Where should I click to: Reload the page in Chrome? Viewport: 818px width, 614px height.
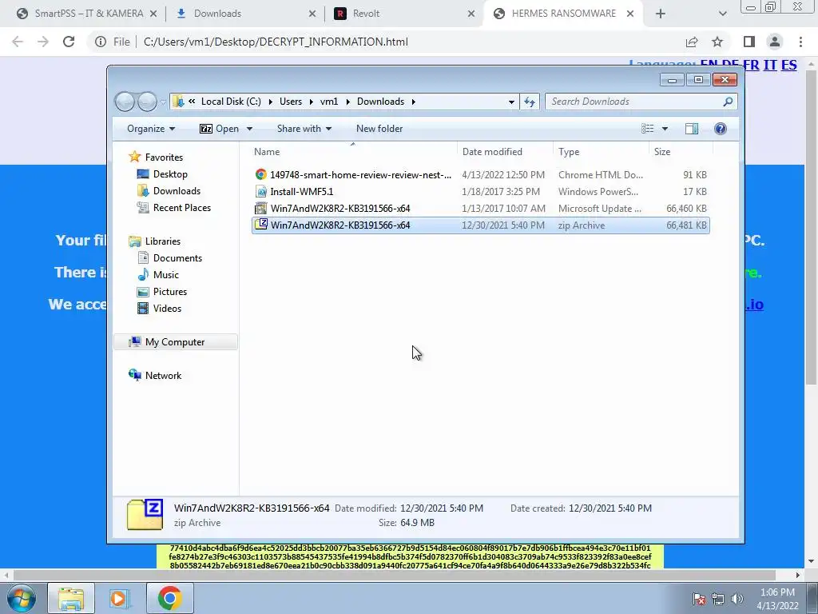69,42
